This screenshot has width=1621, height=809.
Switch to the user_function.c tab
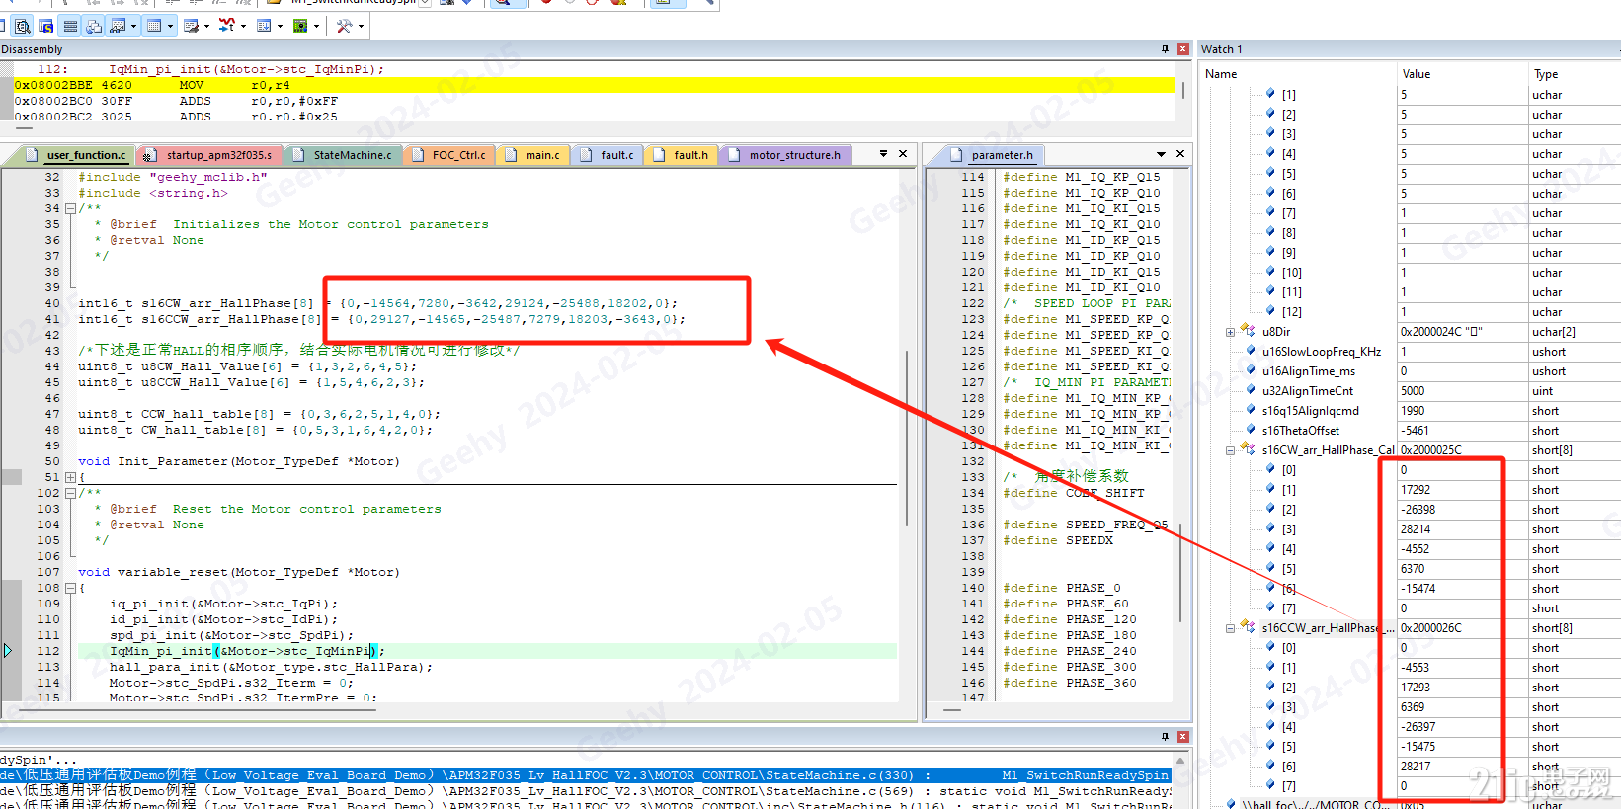click(76, 155)
